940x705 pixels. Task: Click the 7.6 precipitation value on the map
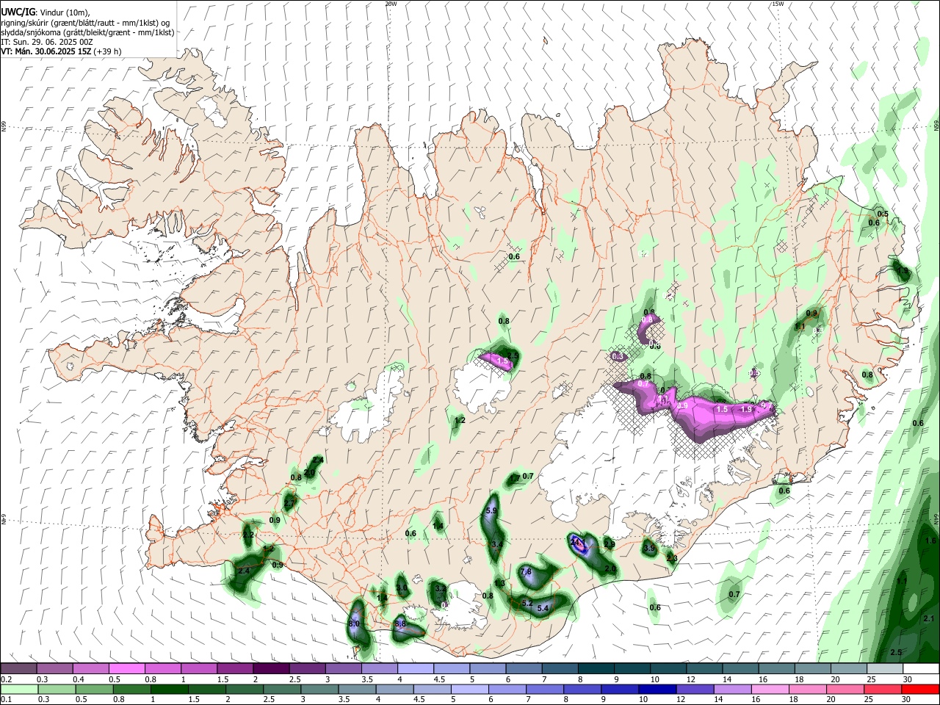(526, 571)
